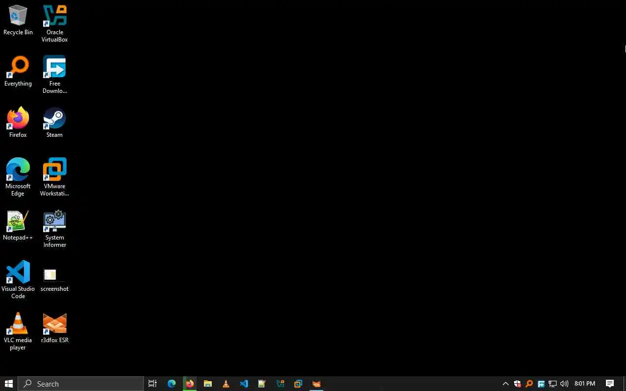
Task: Select the System Informer desktop shortcut
Action: point(54,229)
